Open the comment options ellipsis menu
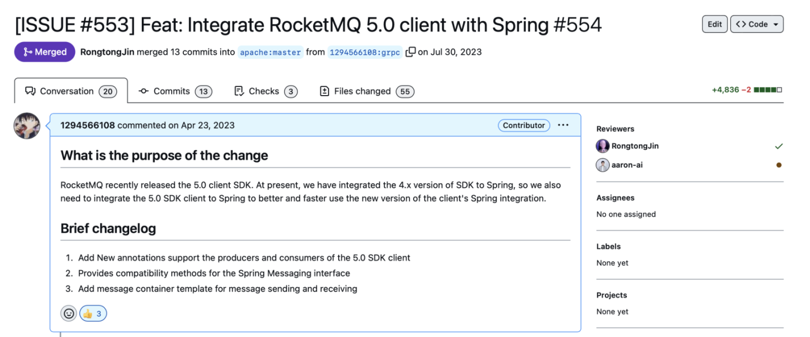The image size is (810, 337). [x=563, y=125]
